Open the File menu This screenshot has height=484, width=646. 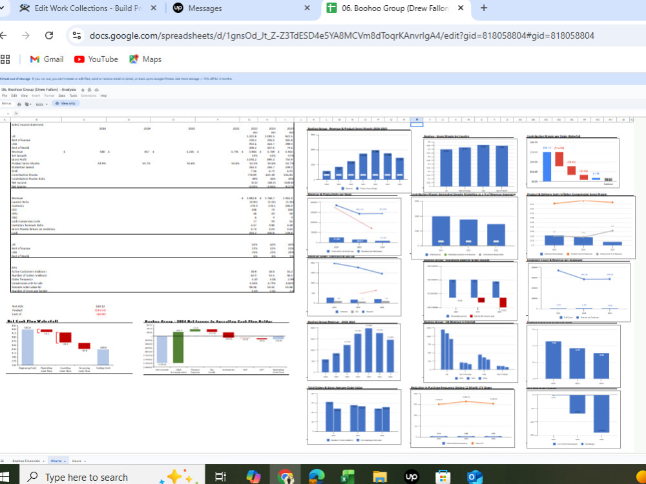(5, 96)
